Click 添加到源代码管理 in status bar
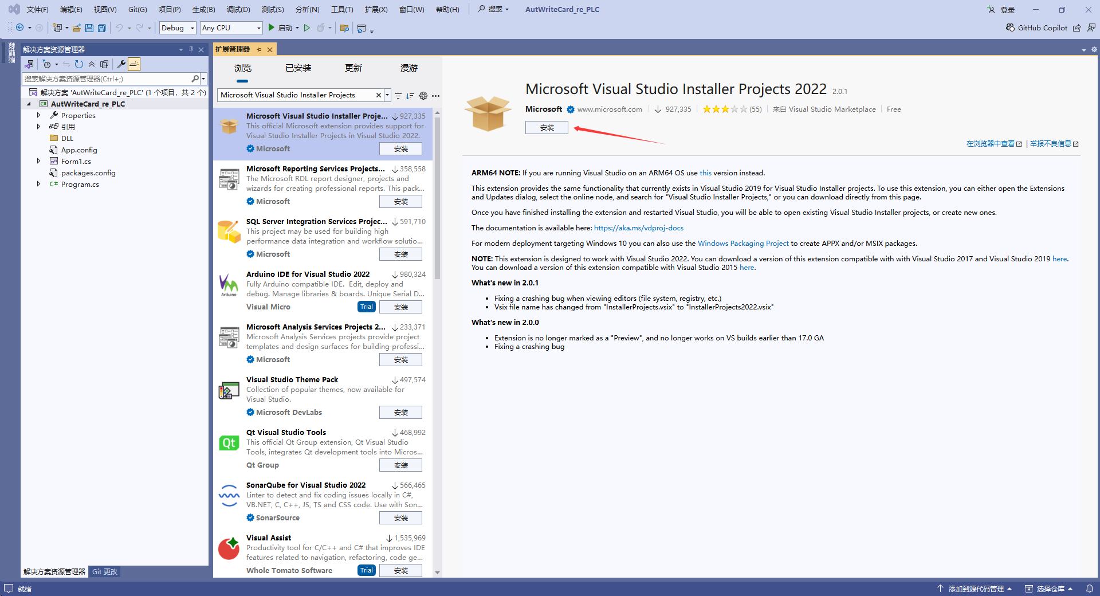Screen dimensions: 1100x596 (x=975, y=589)
